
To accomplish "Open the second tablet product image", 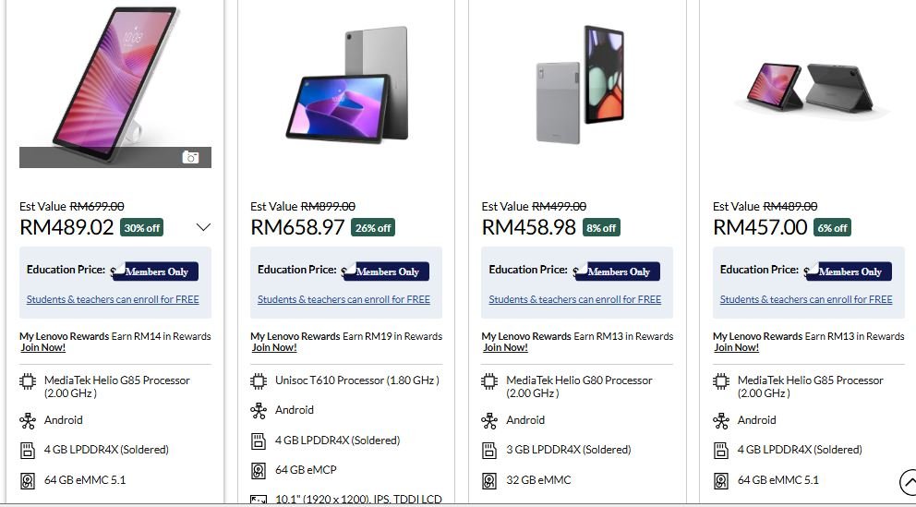I will pos(346,83).
